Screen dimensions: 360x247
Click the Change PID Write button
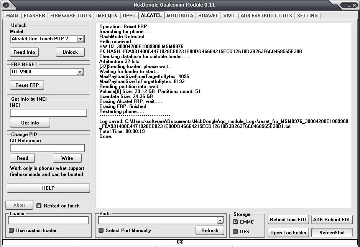pos(67,158)
